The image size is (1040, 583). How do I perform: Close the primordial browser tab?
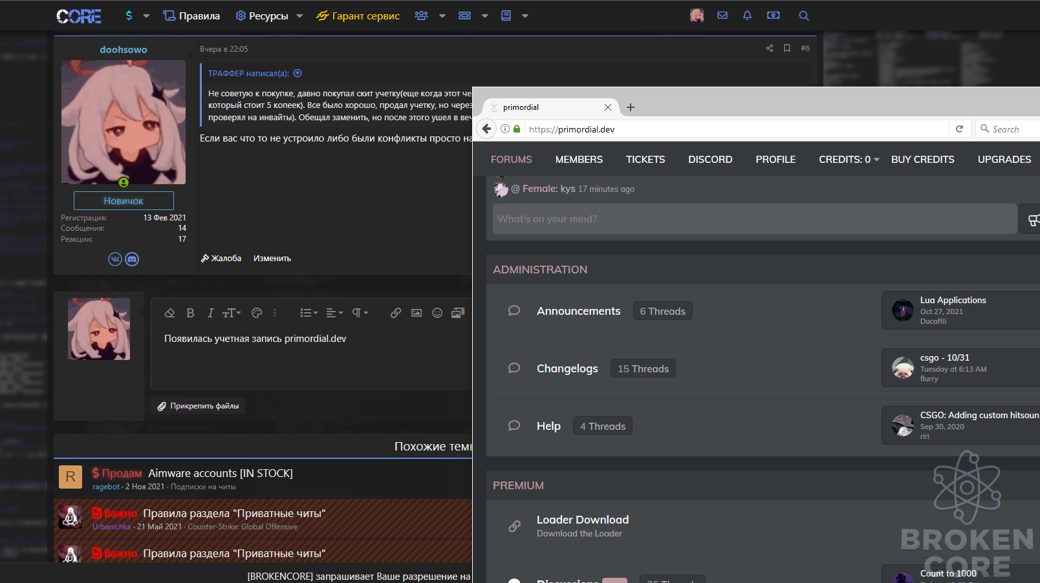(608, 107)
